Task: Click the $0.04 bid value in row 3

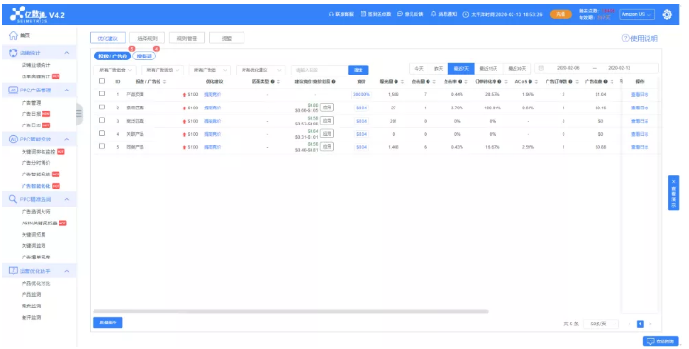Action: pyautogui.click(x=361, y=121)
